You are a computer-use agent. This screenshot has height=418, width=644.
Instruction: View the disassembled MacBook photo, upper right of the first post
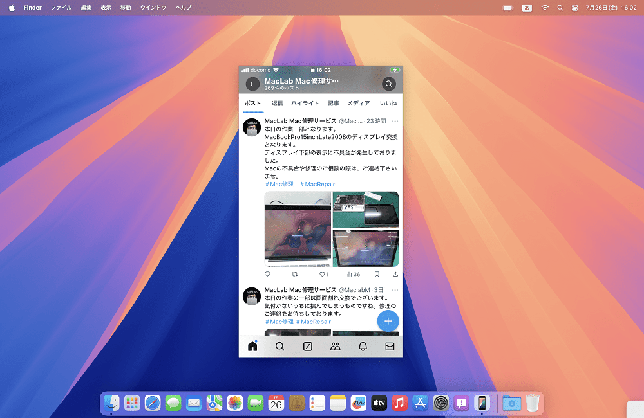pyautogui.click(x=366, y=210)
